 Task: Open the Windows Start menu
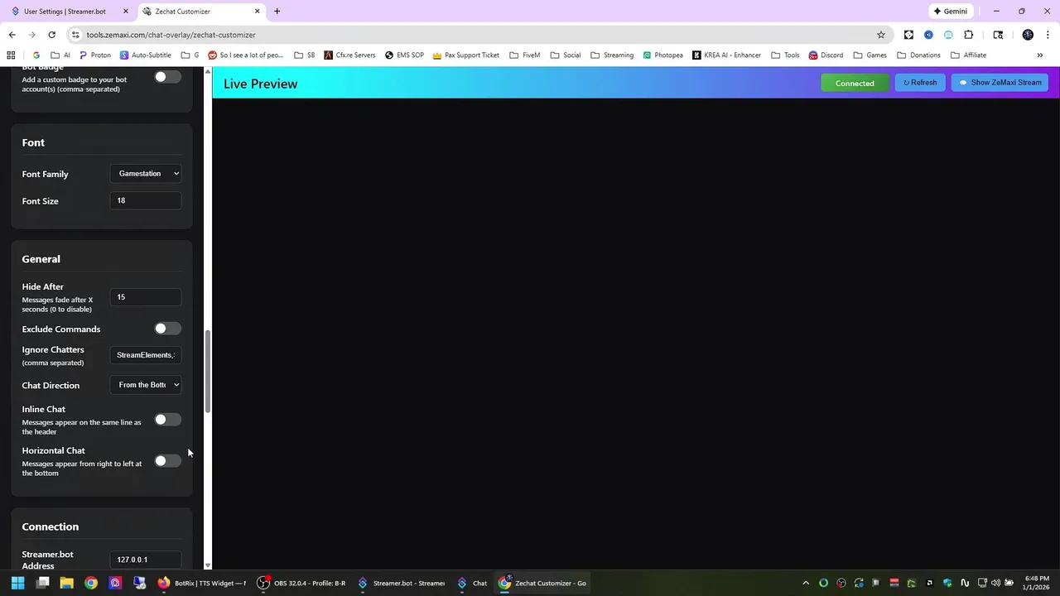click(17, 583)
